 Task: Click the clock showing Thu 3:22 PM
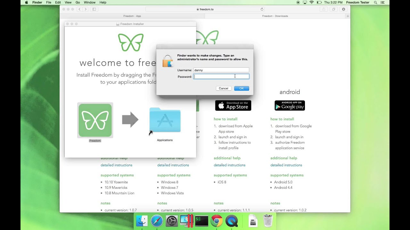pos(333,2)
